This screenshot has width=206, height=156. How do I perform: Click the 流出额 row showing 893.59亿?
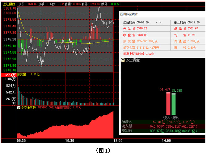(x=163, y=131)
